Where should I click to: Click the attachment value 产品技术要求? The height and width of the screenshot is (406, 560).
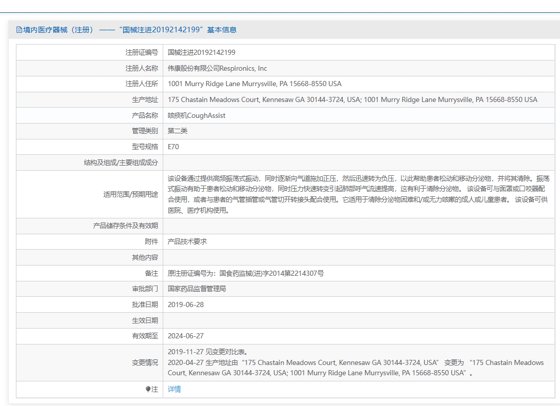pyautogui.click(x=187, y=241)
